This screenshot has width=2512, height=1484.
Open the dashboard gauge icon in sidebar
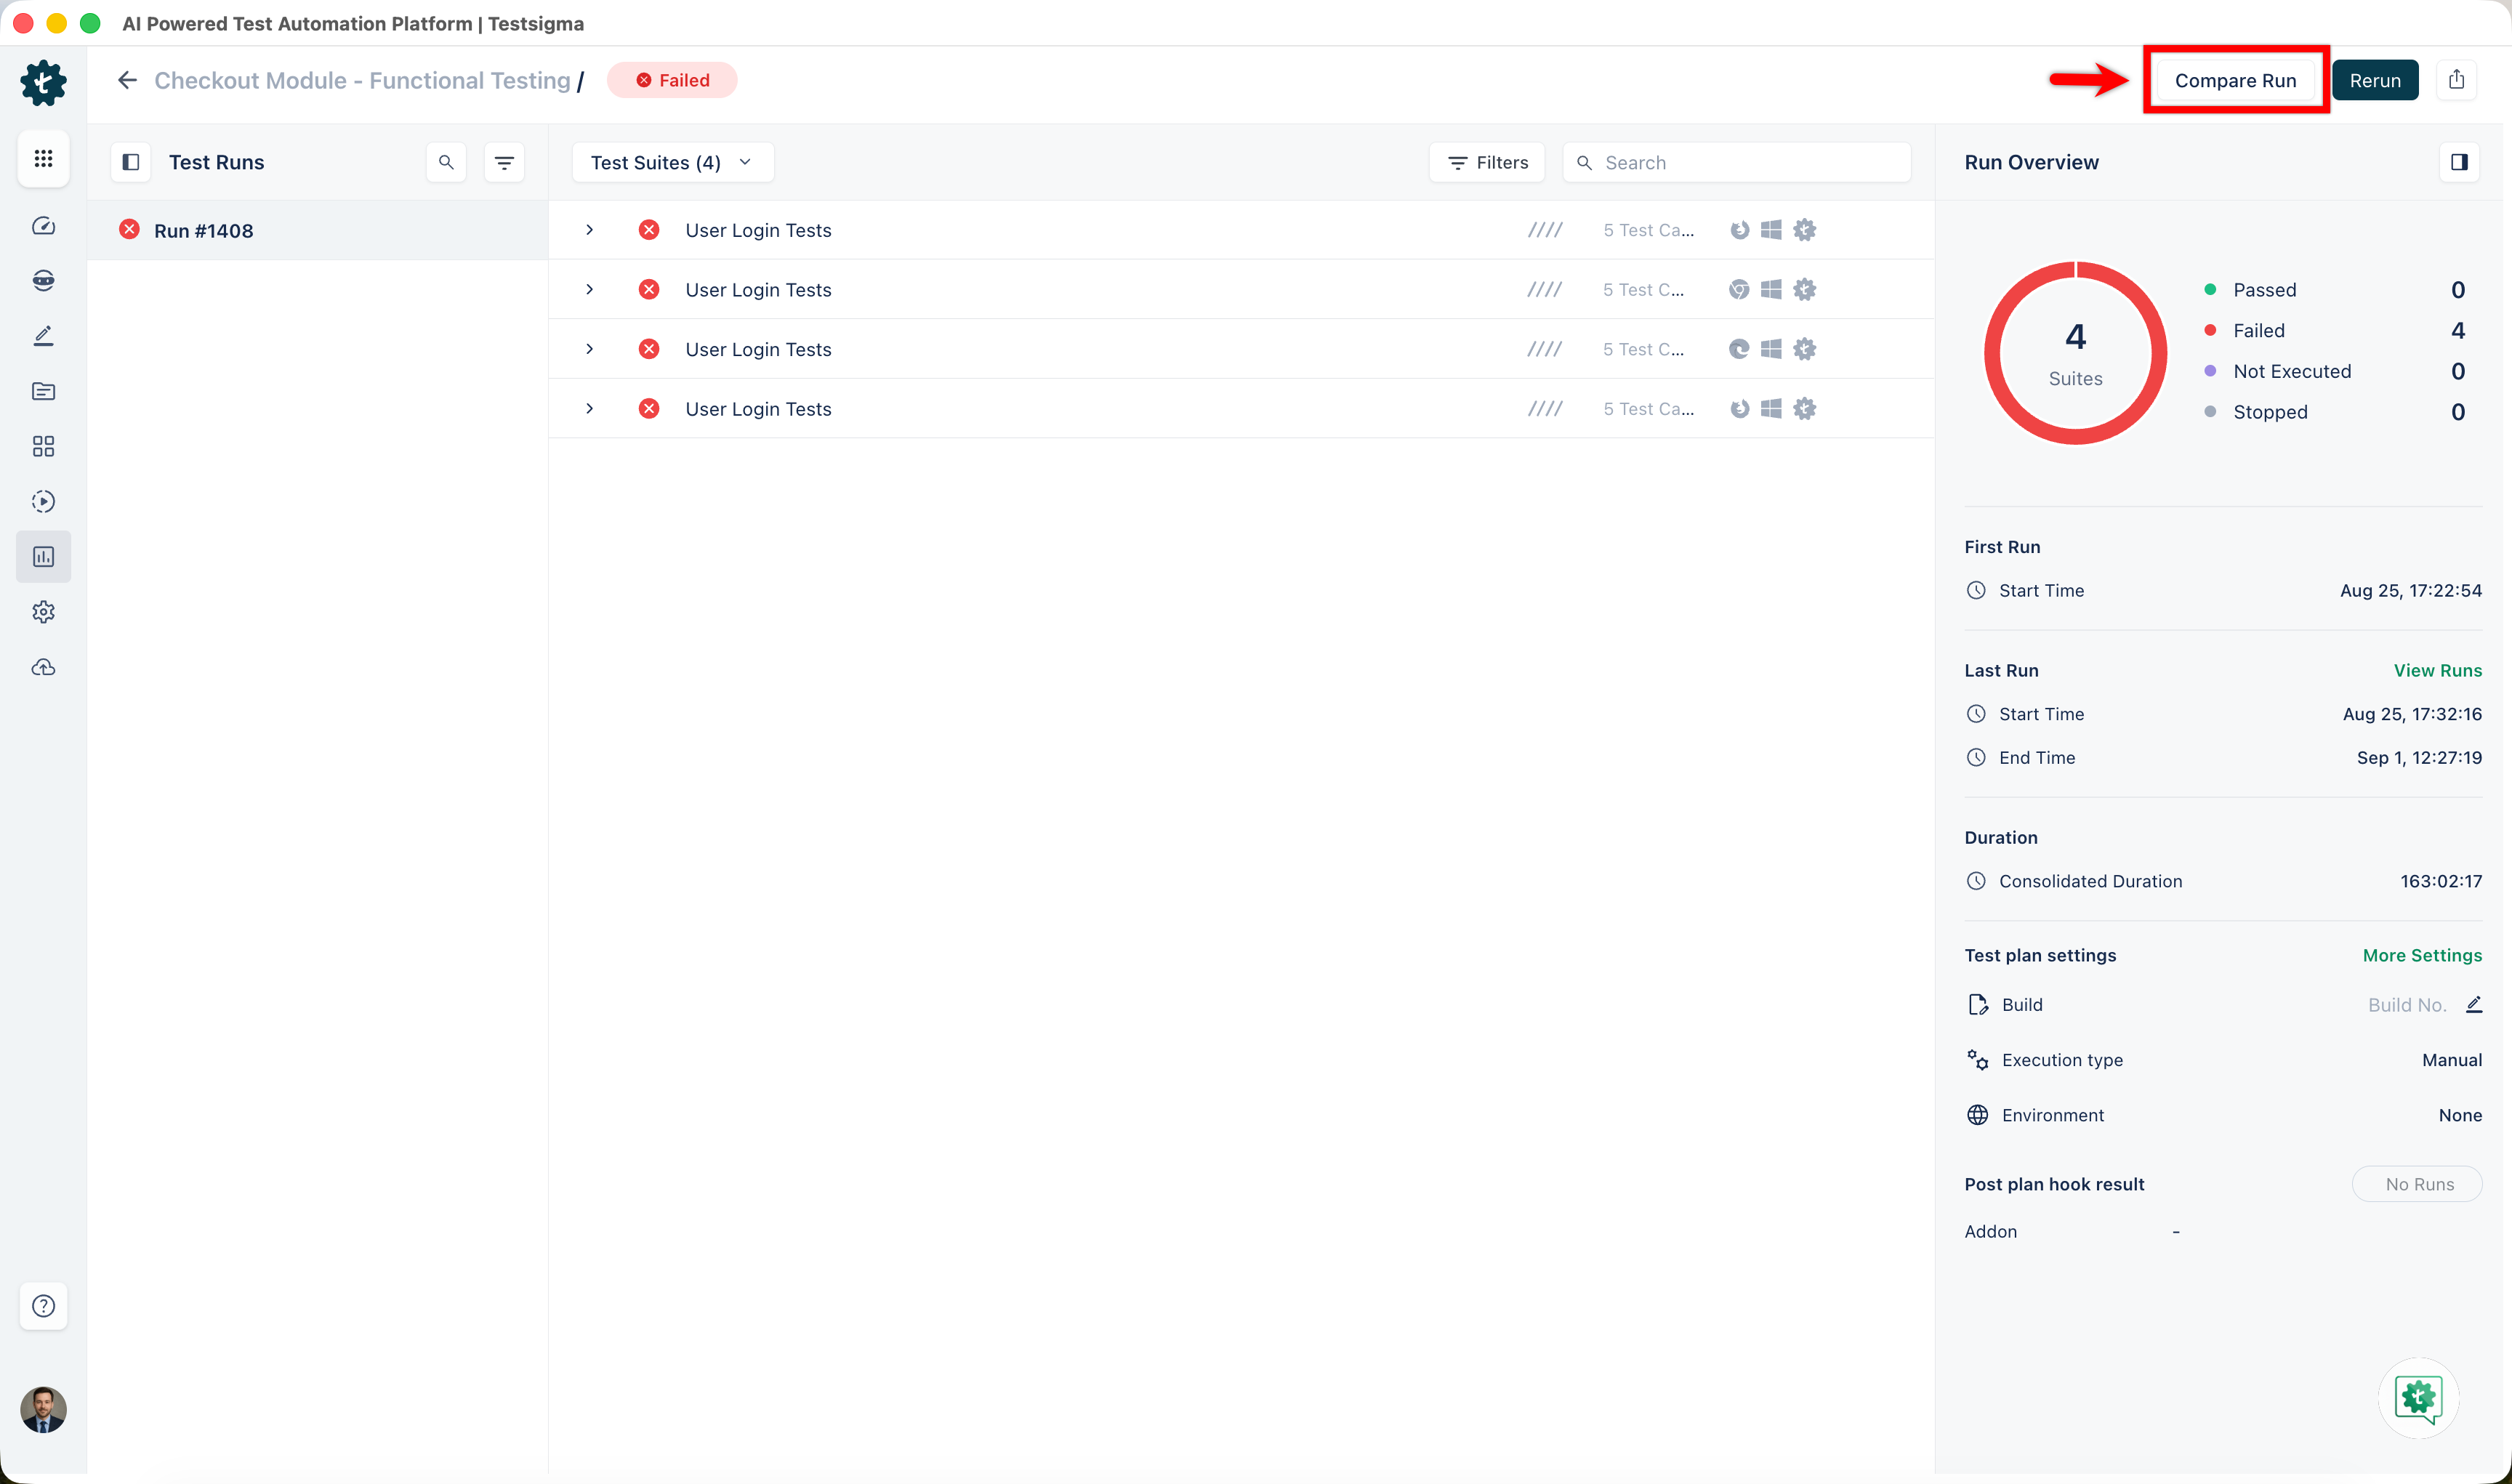pyautogui.click(x=43, y=226)
